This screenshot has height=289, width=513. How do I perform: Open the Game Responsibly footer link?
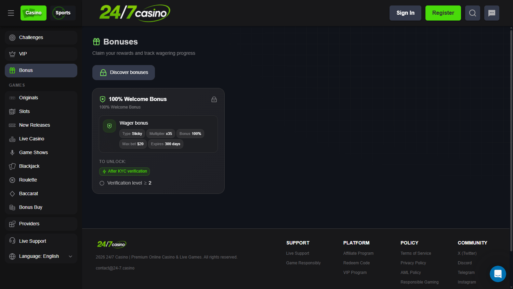click(x=303, y=263)
